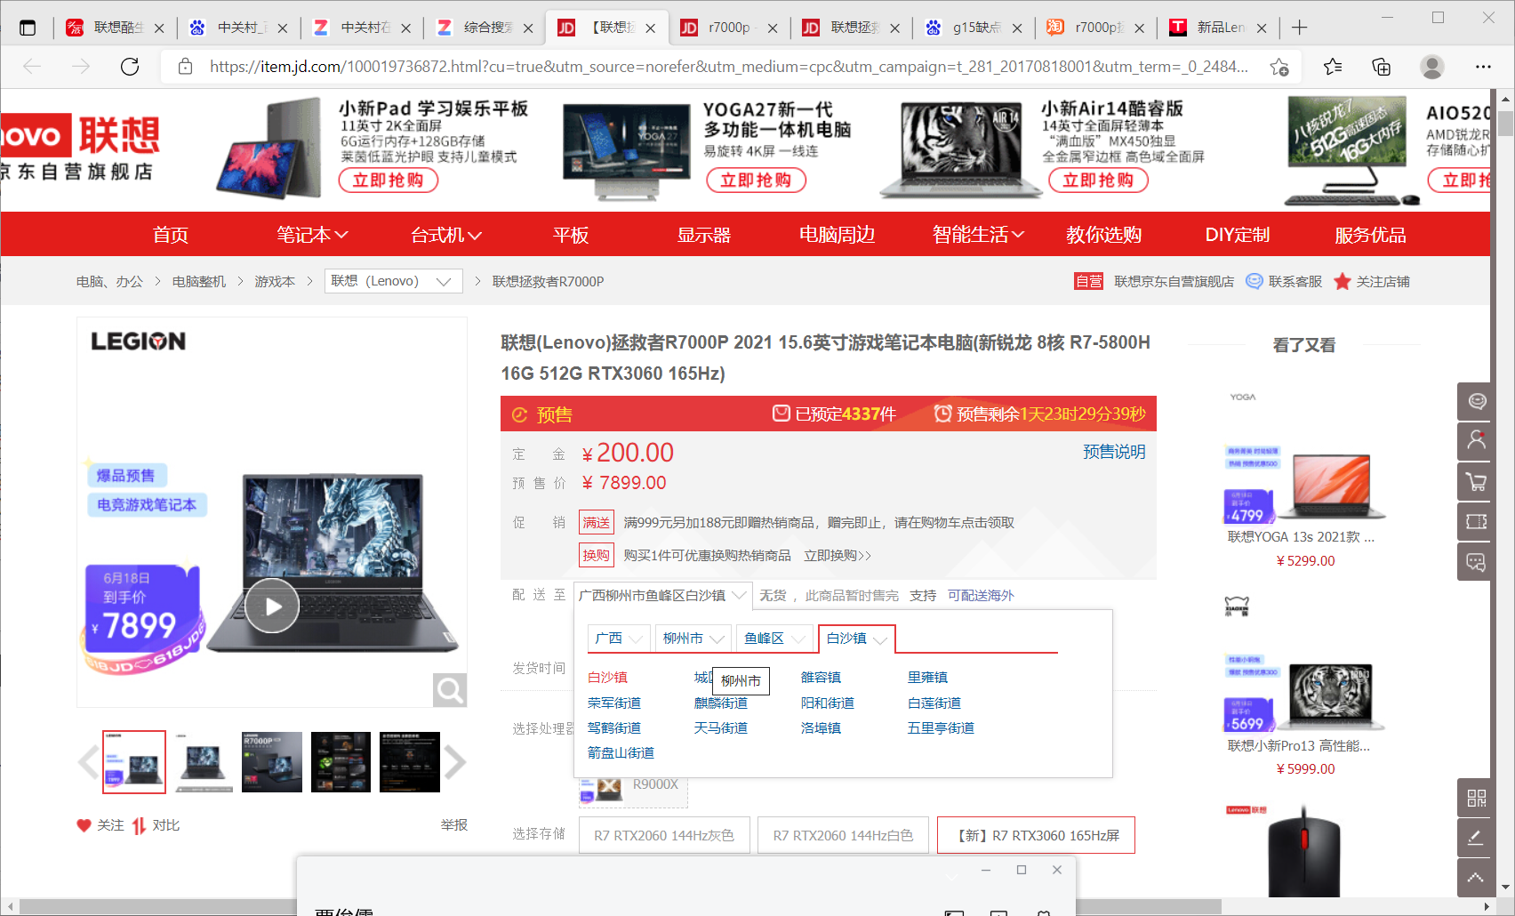Click the 对比 compare icon
1515x916 pixels.
click(139, 826)
